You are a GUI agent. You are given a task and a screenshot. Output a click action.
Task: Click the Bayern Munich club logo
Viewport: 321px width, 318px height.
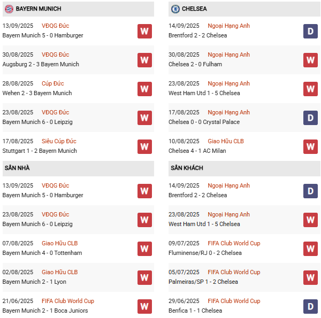(9, 9)
